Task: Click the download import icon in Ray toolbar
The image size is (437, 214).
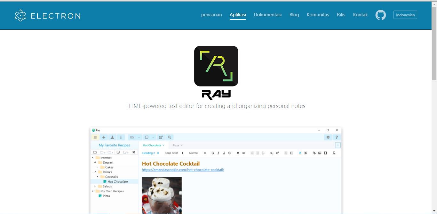Action: click(112, 137)
